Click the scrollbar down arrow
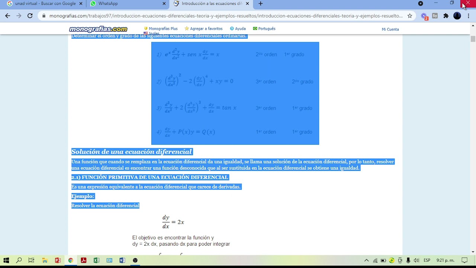The image size is (476, 268). tap(473, 252)
